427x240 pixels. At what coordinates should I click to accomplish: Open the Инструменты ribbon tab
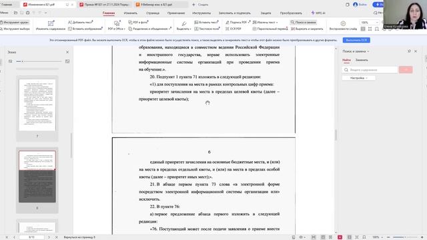point(201,13)
